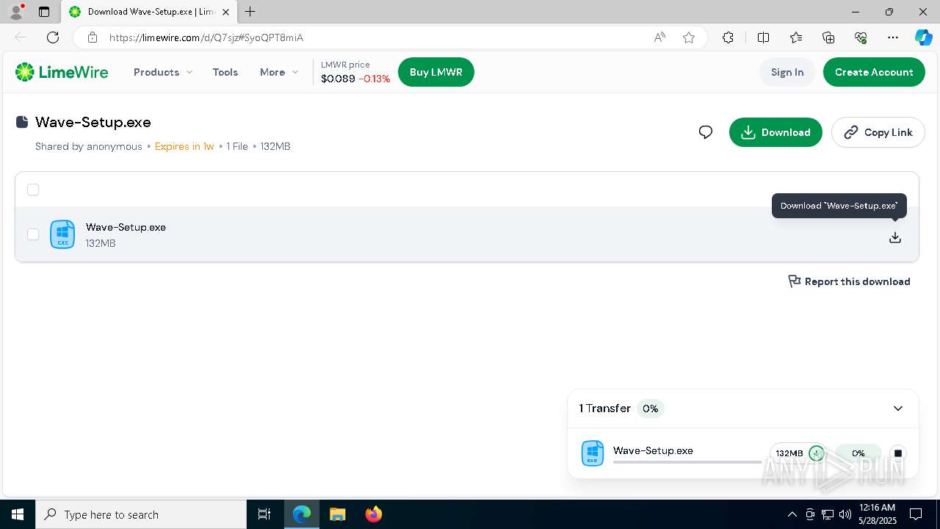Image resolution: width=940 pixels, height=529 pixels.
Task: Close the Download Wave-Setup.exe tab
Action: pos(226,12)
